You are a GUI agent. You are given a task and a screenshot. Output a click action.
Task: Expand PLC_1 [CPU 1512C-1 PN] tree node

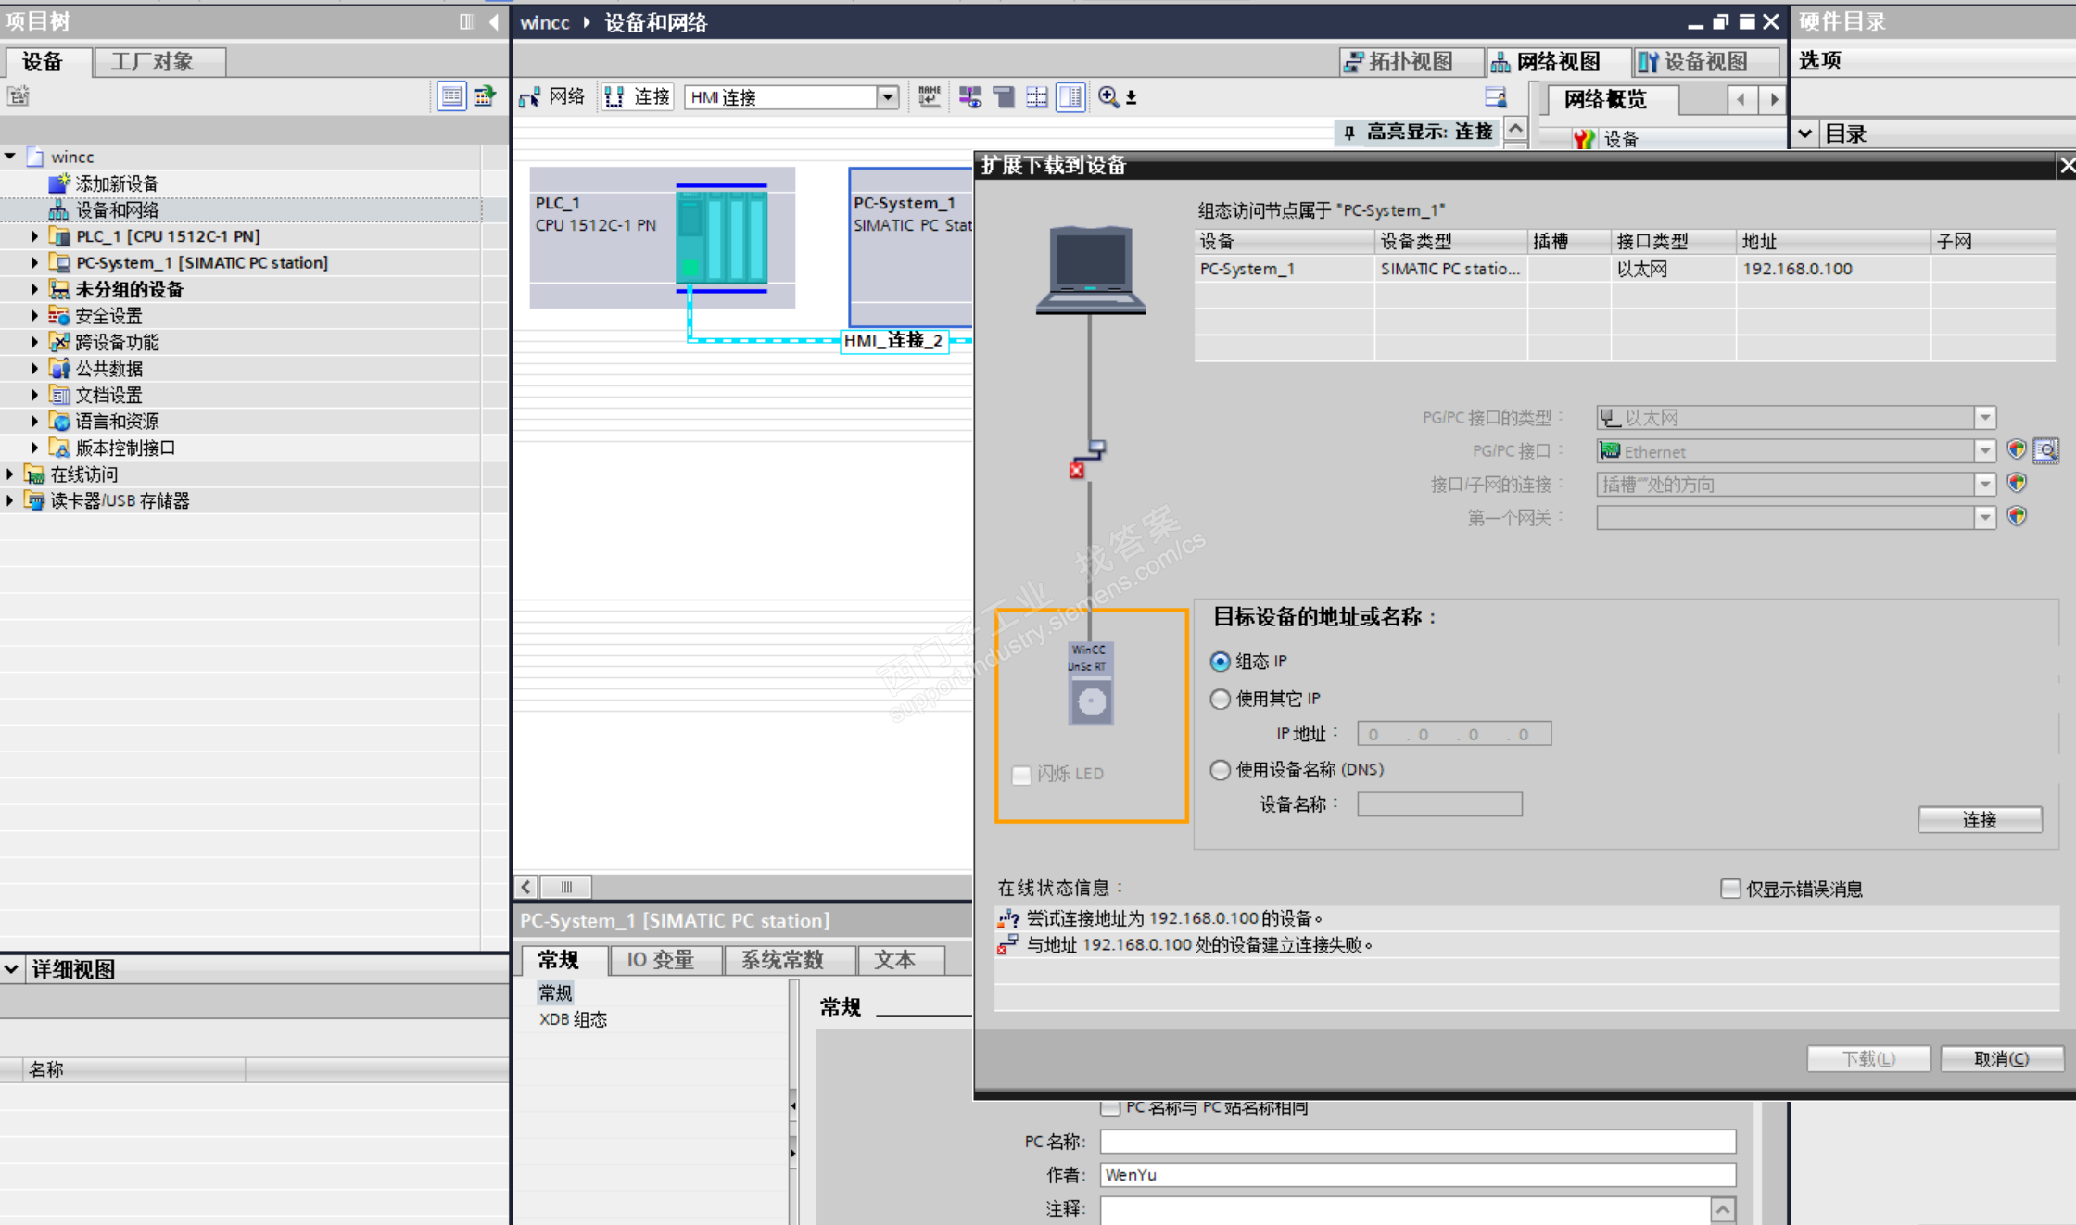click(34, 236)
